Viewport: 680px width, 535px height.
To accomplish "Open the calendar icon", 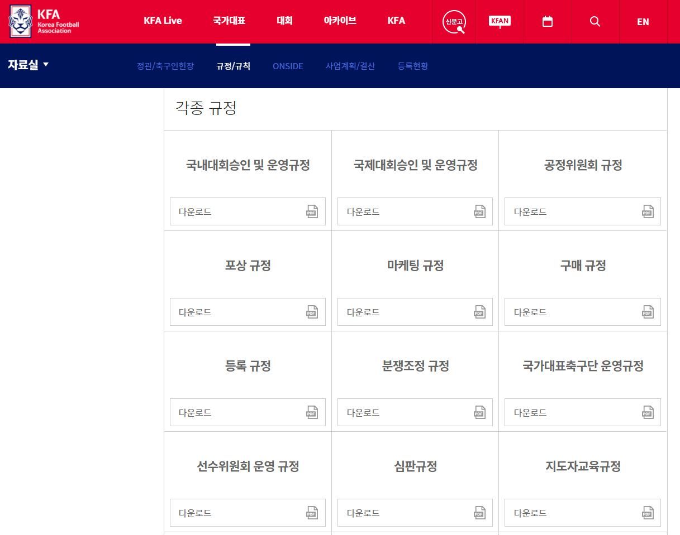I will click(547, 22).
